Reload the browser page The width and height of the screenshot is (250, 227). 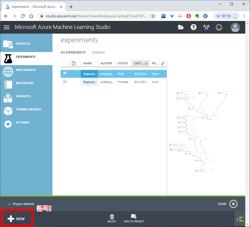coord(23,16)
